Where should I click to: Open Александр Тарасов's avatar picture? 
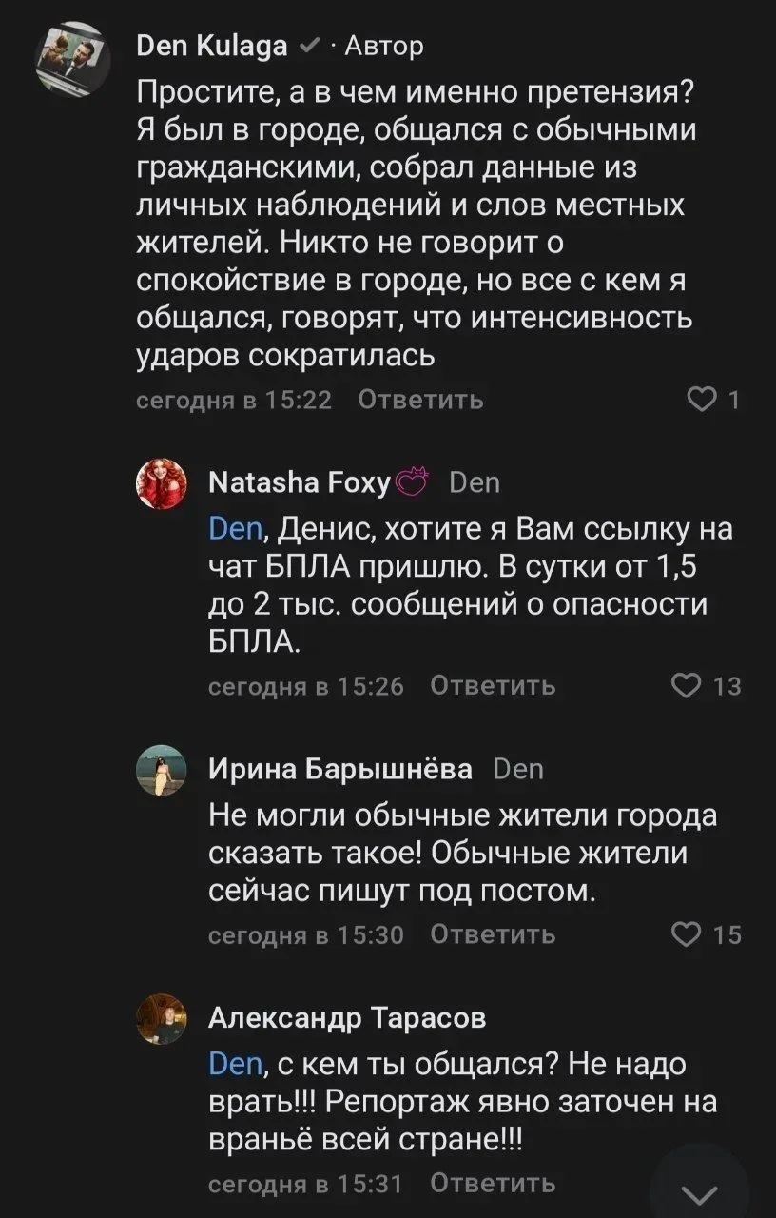[x=162, y=1020]
